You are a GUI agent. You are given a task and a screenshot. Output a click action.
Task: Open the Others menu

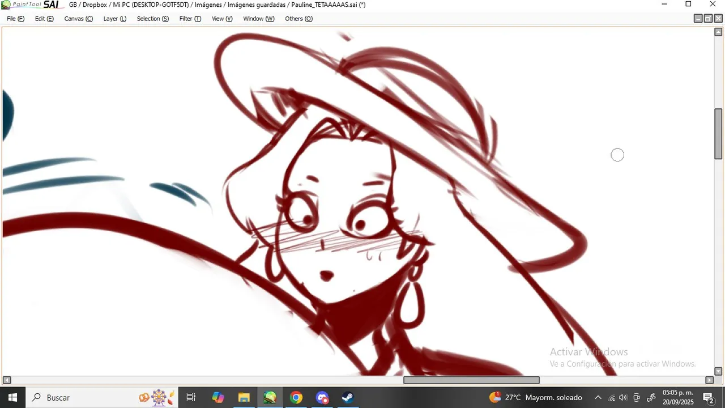pyautogui.click(x=298, y=19)
